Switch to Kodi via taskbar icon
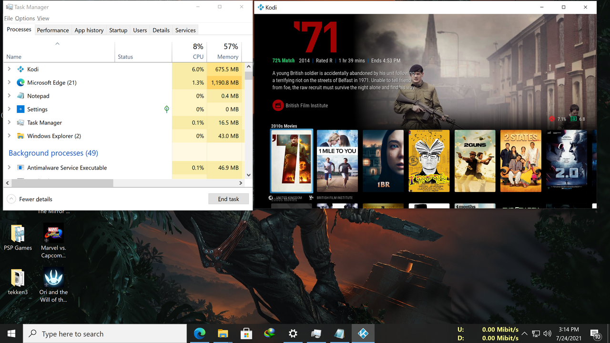Viewport: 610px width, 343px height. click(x=363, y=333)
